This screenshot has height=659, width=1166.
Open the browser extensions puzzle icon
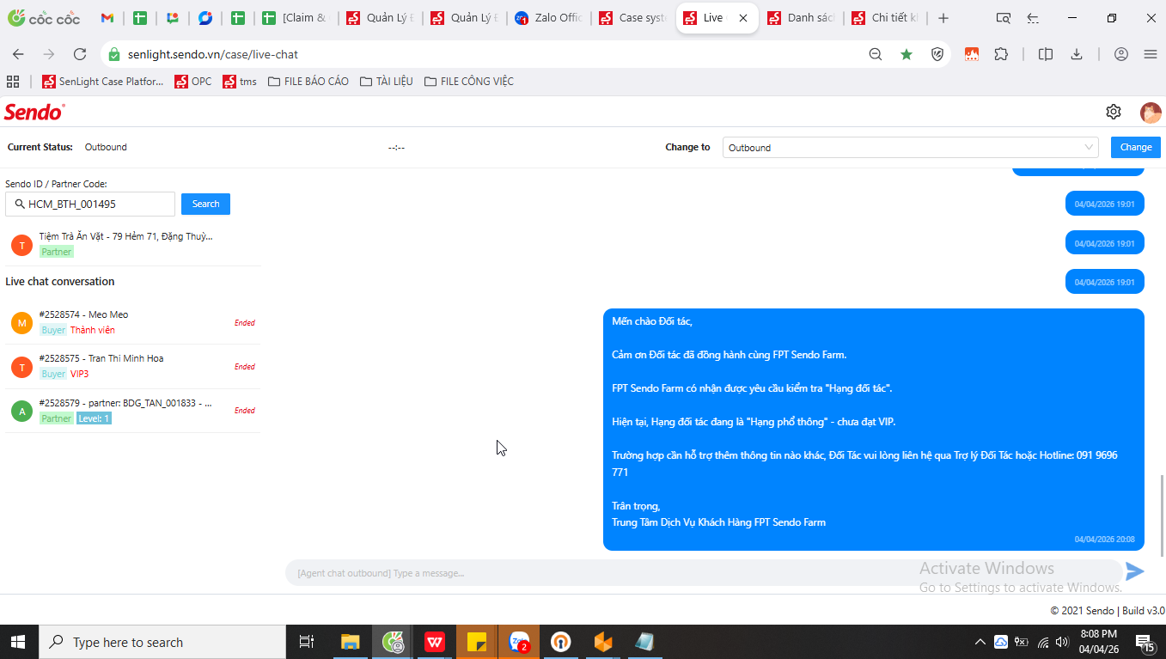(x=1001, y=54)
